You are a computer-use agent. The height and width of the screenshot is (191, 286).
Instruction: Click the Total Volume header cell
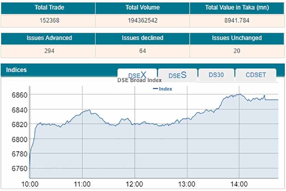(142, 8)
